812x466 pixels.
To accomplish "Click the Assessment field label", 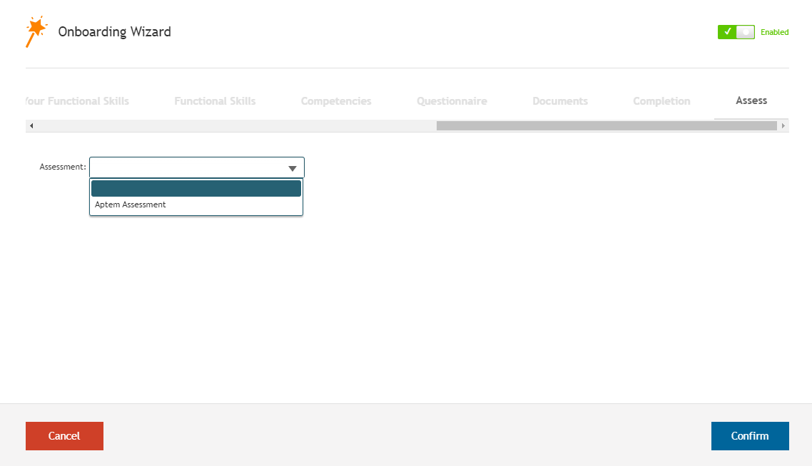I will (x=63, y=167).
